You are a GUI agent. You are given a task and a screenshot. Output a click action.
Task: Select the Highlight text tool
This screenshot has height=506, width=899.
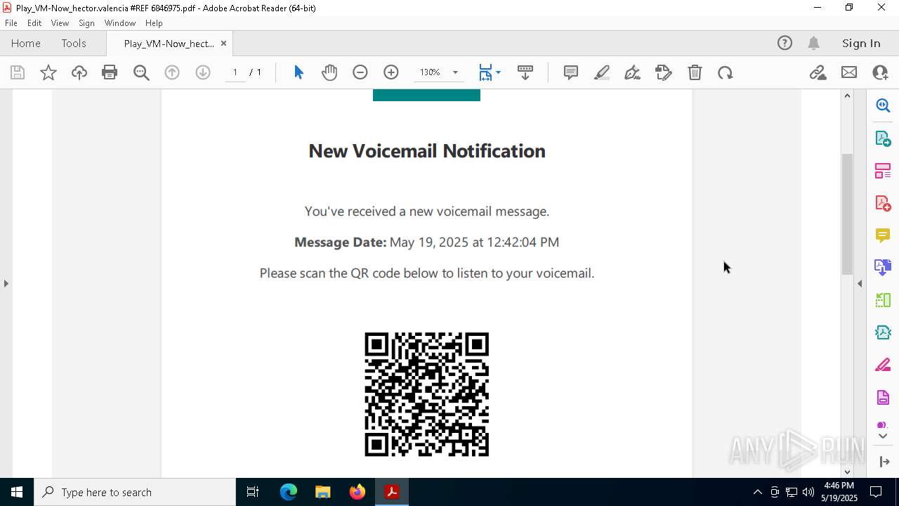coord(602,72)
